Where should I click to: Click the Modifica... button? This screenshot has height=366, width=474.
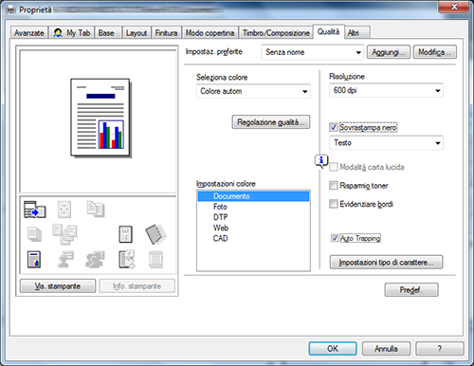pyautogui.click(x=434, y=52)
